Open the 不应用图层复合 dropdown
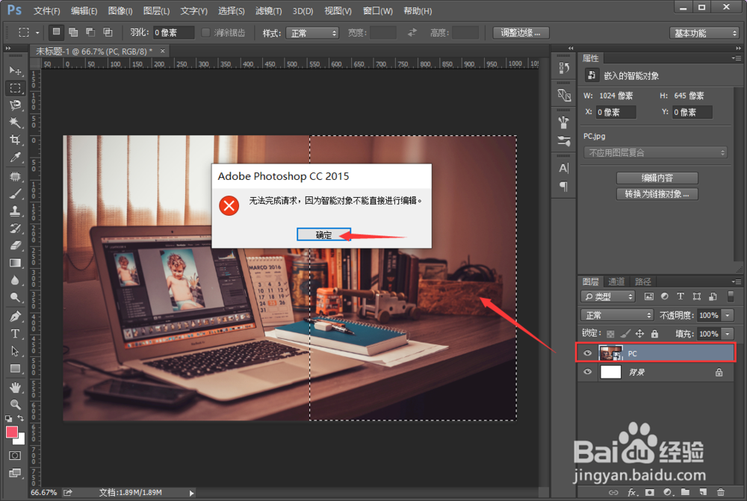Screen dimensions: 747x501 tap(656, 152)
